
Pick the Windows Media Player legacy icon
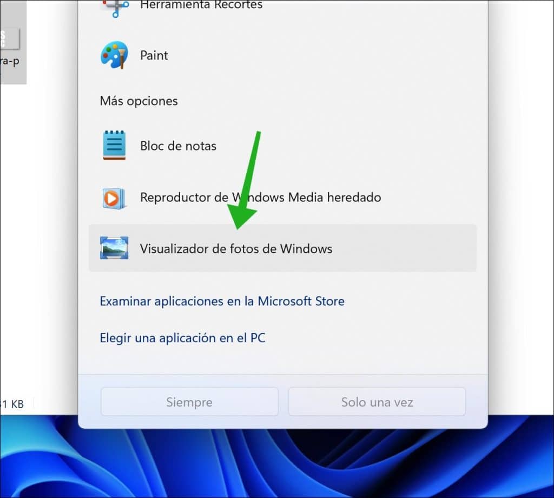(114, 198)
